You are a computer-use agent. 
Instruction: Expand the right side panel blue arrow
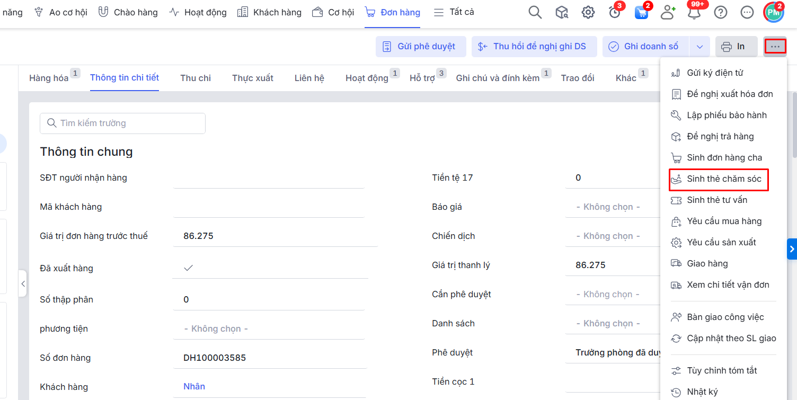pyautogui.click(x=792, y=248)
